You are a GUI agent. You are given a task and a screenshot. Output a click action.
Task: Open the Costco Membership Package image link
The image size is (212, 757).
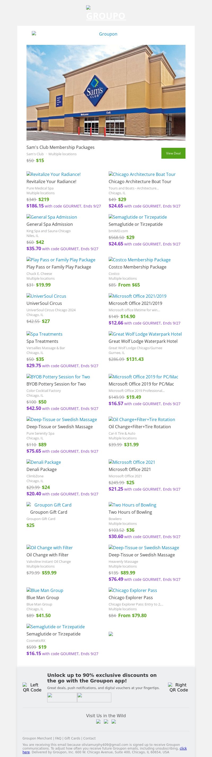(139, 260)
